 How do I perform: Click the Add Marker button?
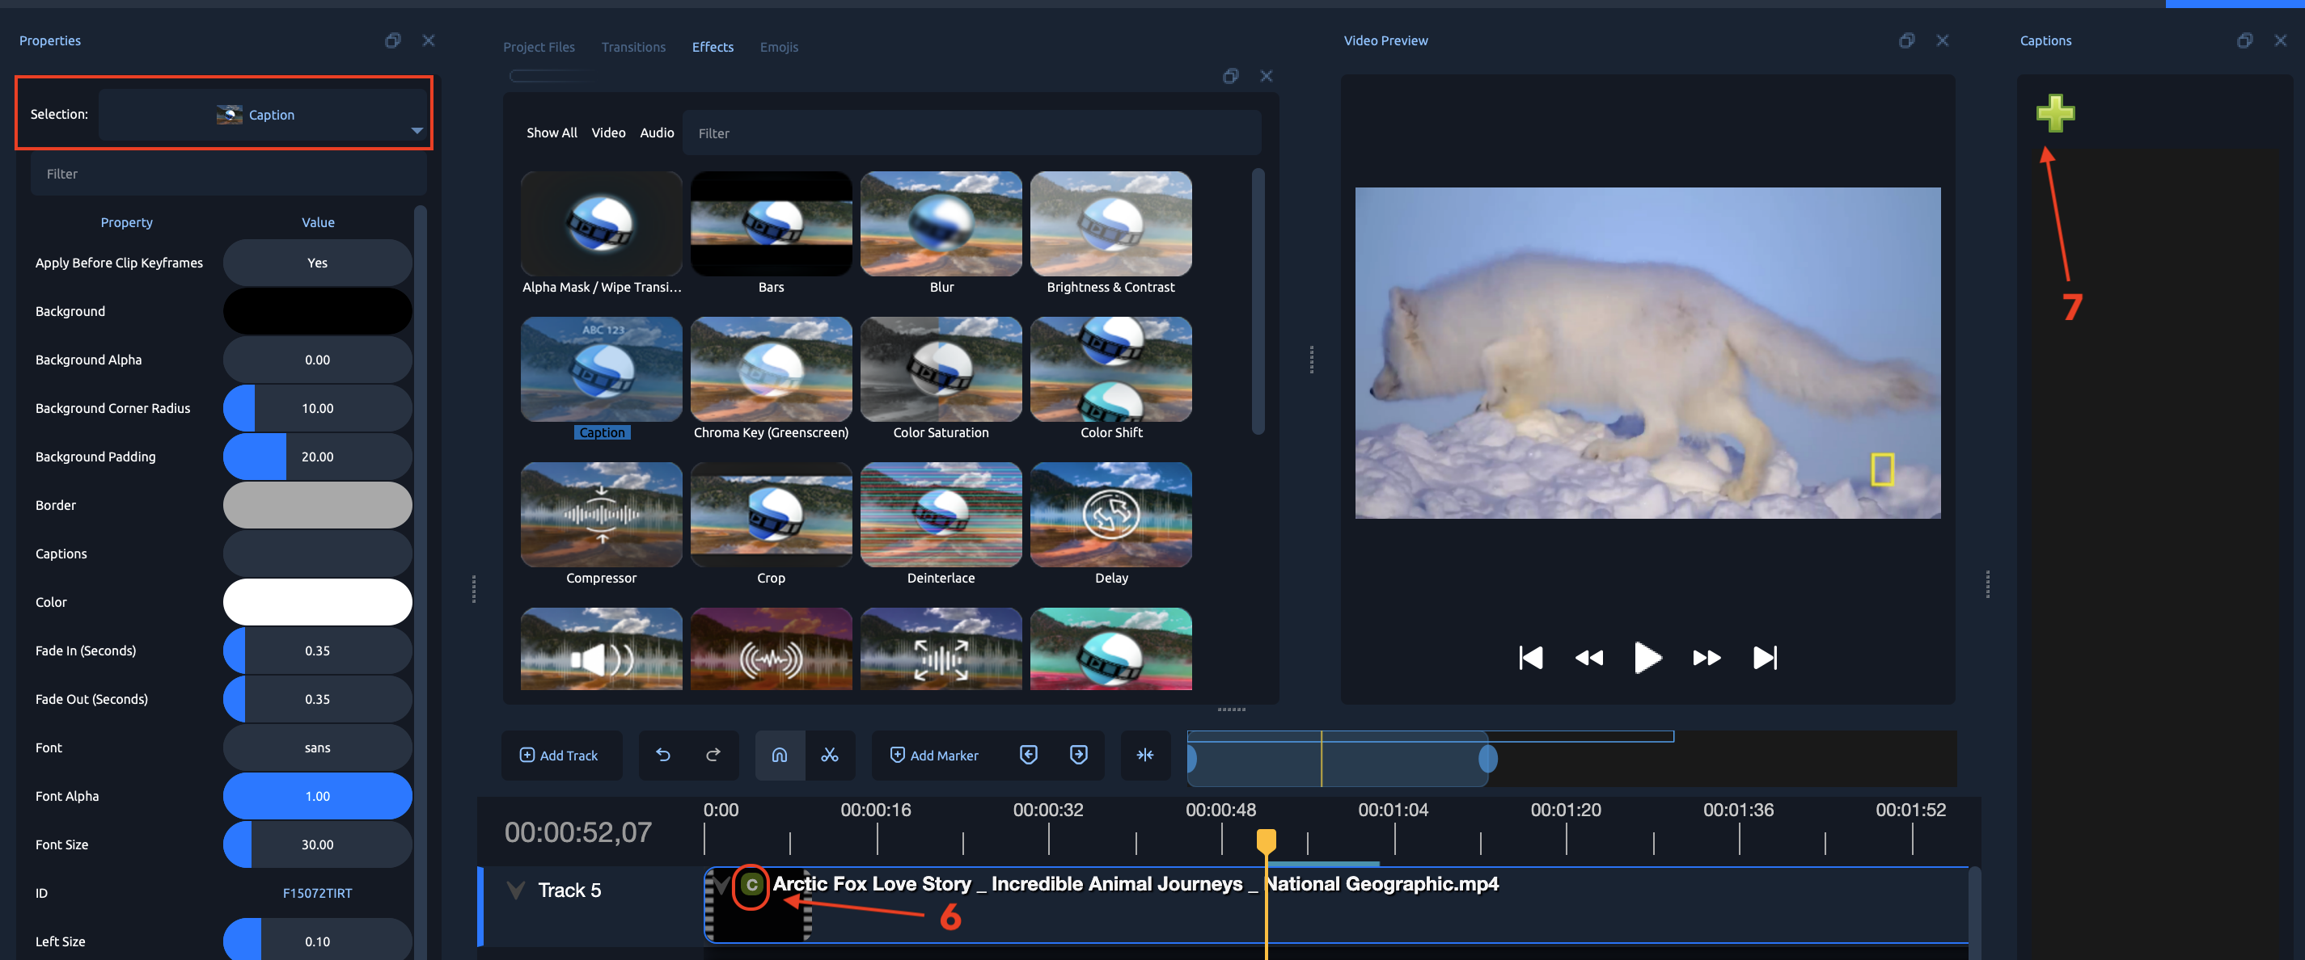(934, 756)
